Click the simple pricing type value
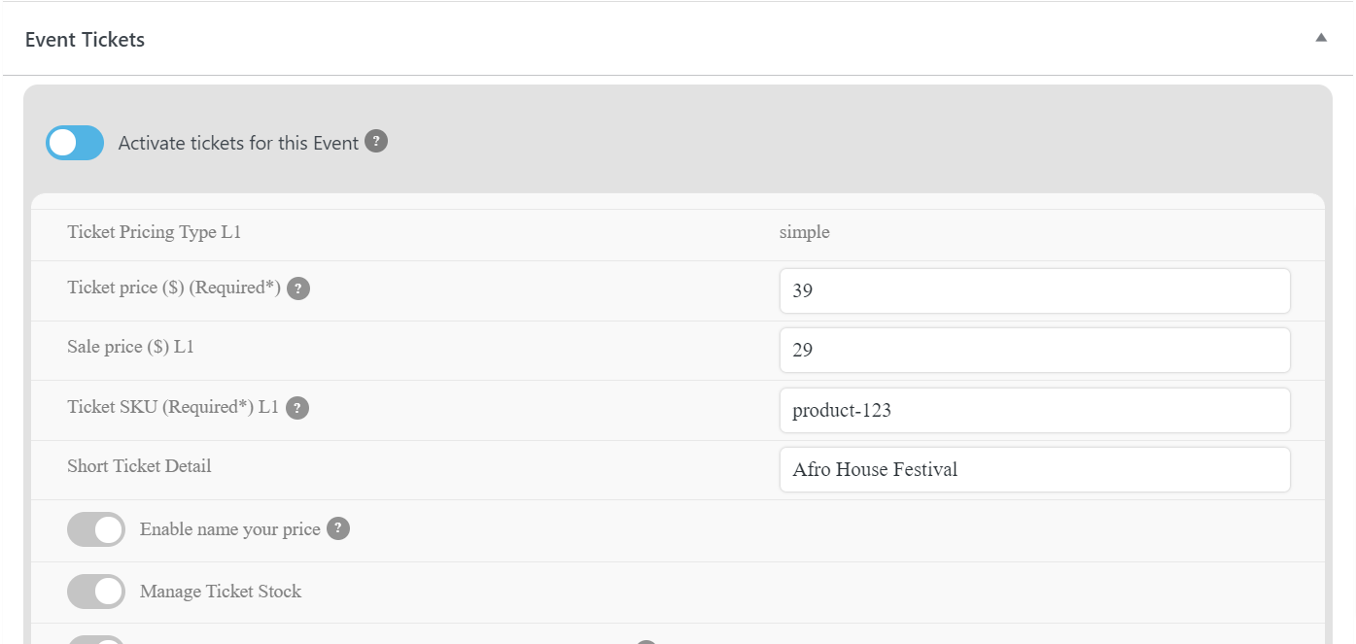Image resolution: width=1356 pixels, height=644 pixels. click(805, 233)
